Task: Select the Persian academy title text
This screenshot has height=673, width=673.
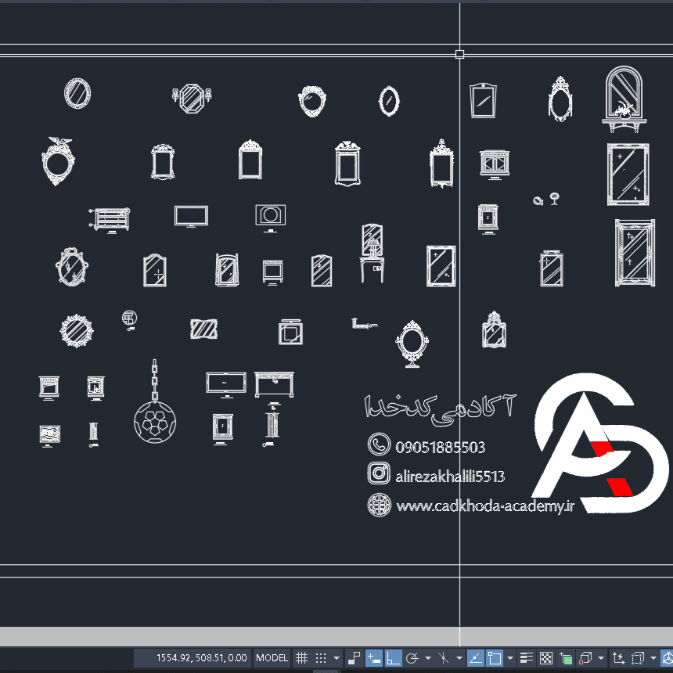Action: [x=440, y=409]
